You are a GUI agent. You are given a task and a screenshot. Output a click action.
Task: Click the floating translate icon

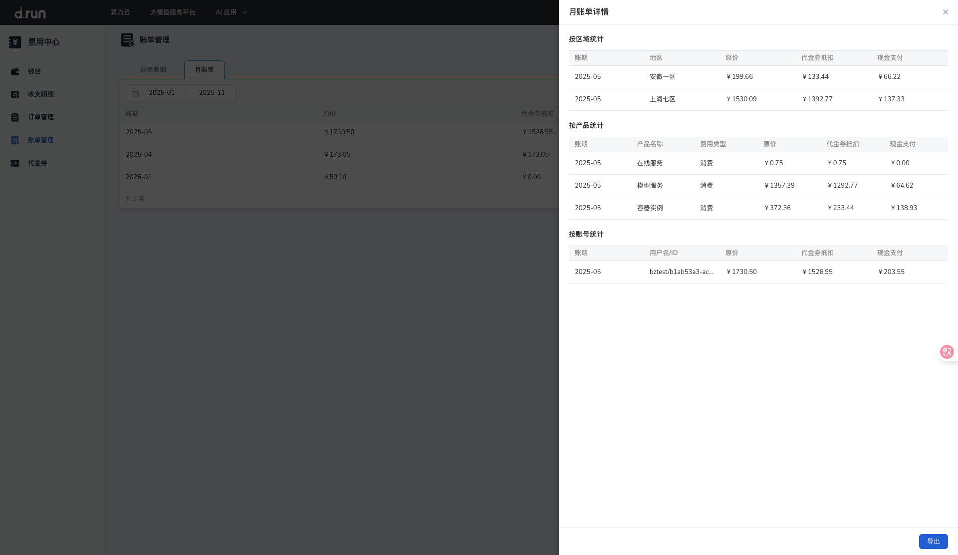947,352
